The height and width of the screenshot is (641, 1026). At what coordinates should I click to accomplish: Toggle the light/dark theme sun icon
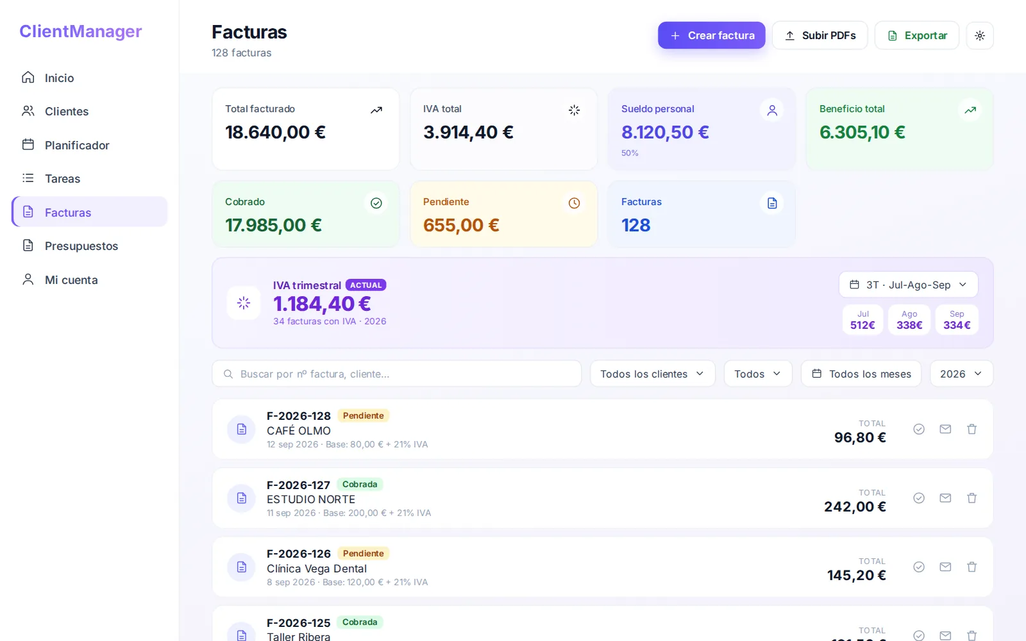[x=979, y=35]
